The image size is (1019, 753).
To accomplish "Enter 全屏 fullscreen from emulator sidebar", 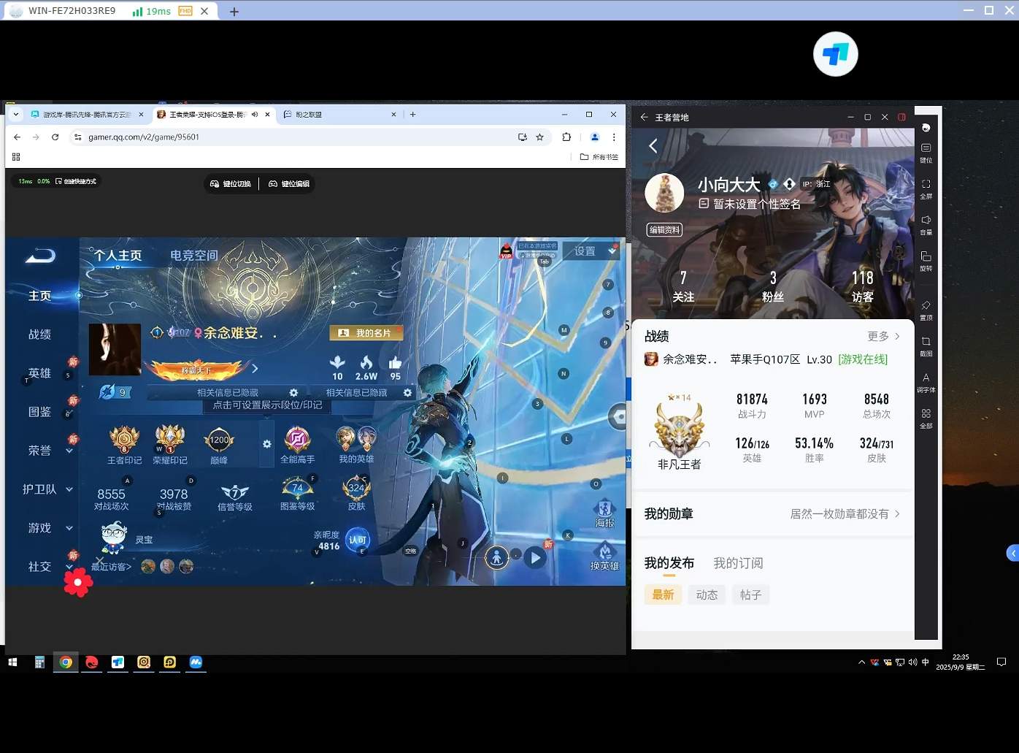I will tap(926, 188).
